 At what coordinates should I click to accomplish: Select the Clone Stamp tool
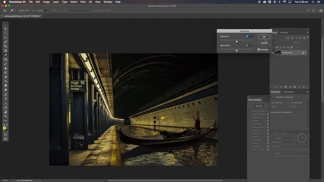point(6,68)
